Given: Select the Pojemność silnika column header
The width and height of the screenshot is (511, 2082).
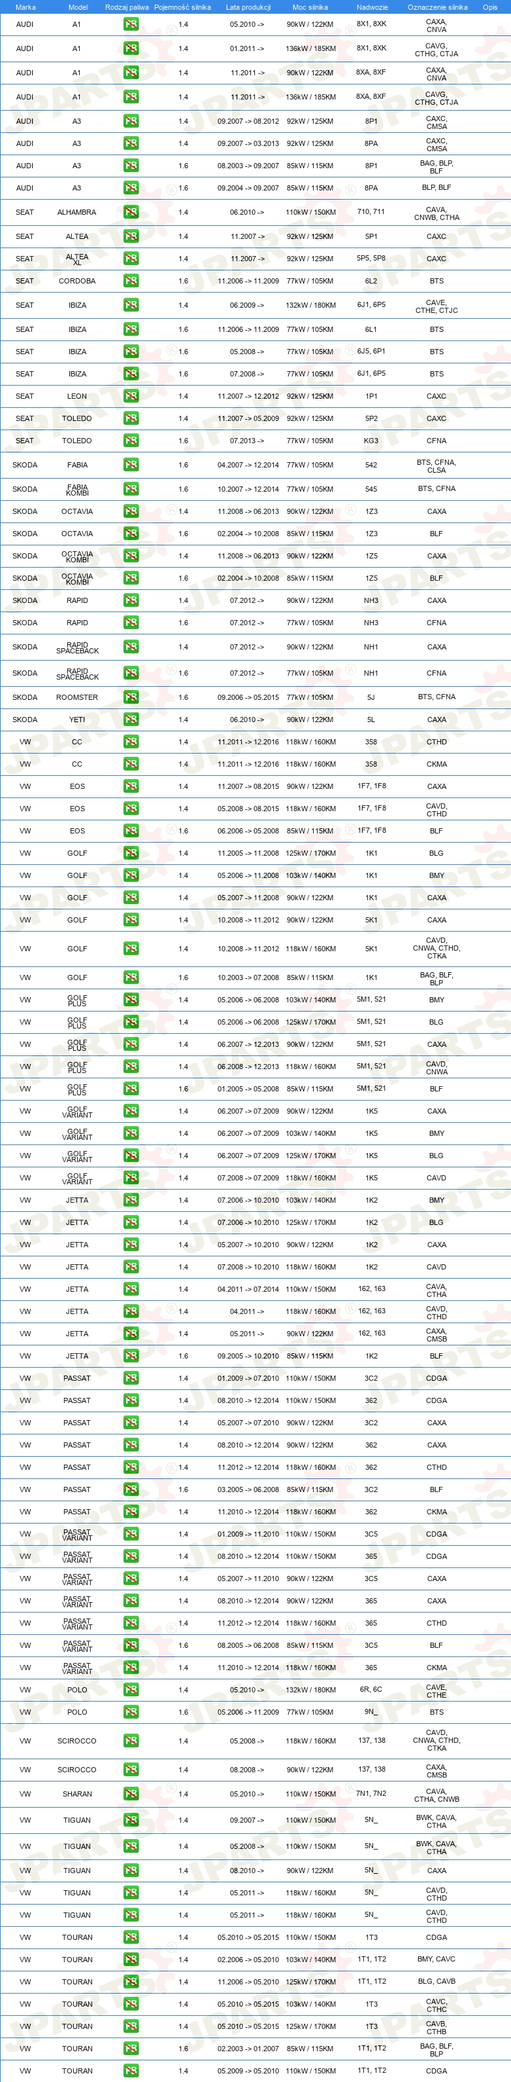Looking at the screenshot, I should 182,7.
